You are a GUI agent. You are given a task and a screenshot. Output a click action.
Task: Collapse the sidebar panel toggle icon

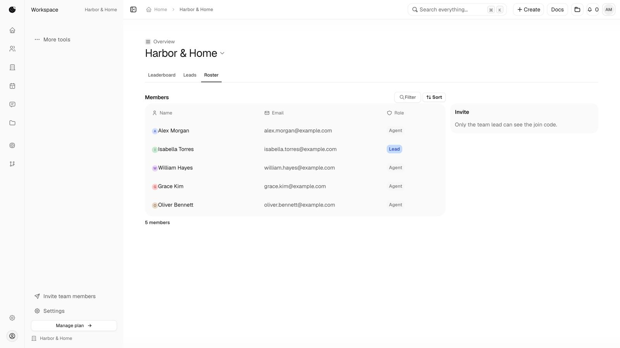133,10
